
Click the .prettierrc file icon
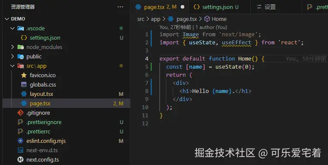click(x=20, y=132)
